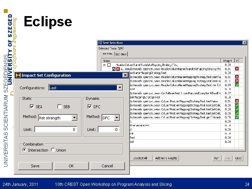The width and height of the screenshot is (252, 189).
Task: Open the dynamic Method dropdown DFC
Action: [x=117, y=118]
